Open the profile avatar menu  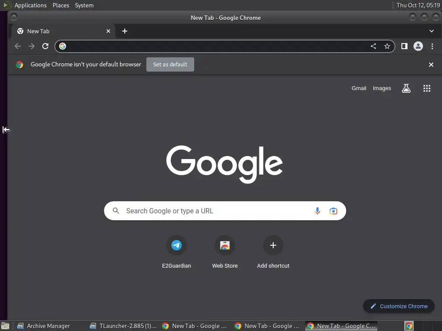(x=418, y=46)
